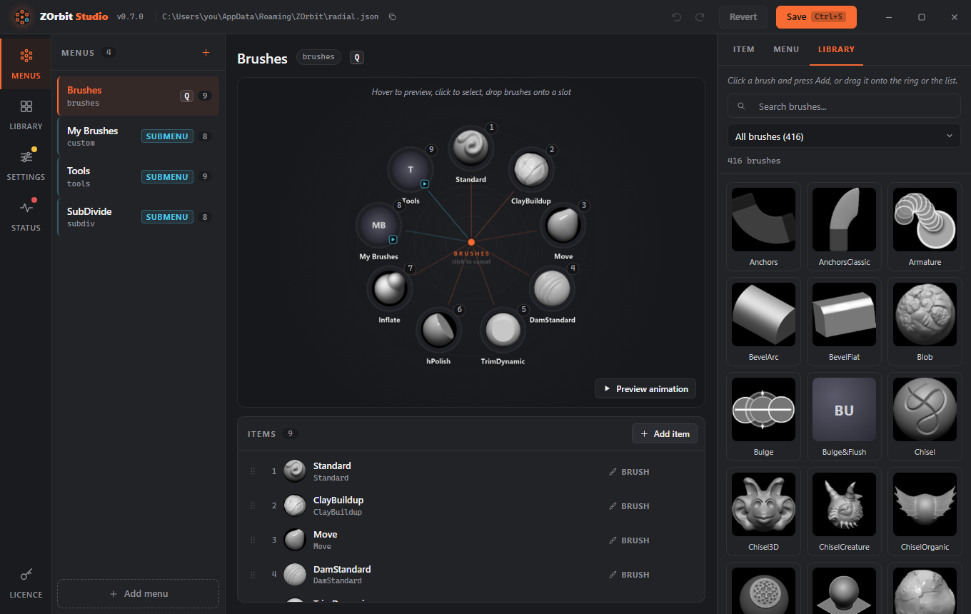The height and width of the screenshot is (614, 971).
Task: Open the My Brushes submenu slot on ring
Action: coord(378,226)
